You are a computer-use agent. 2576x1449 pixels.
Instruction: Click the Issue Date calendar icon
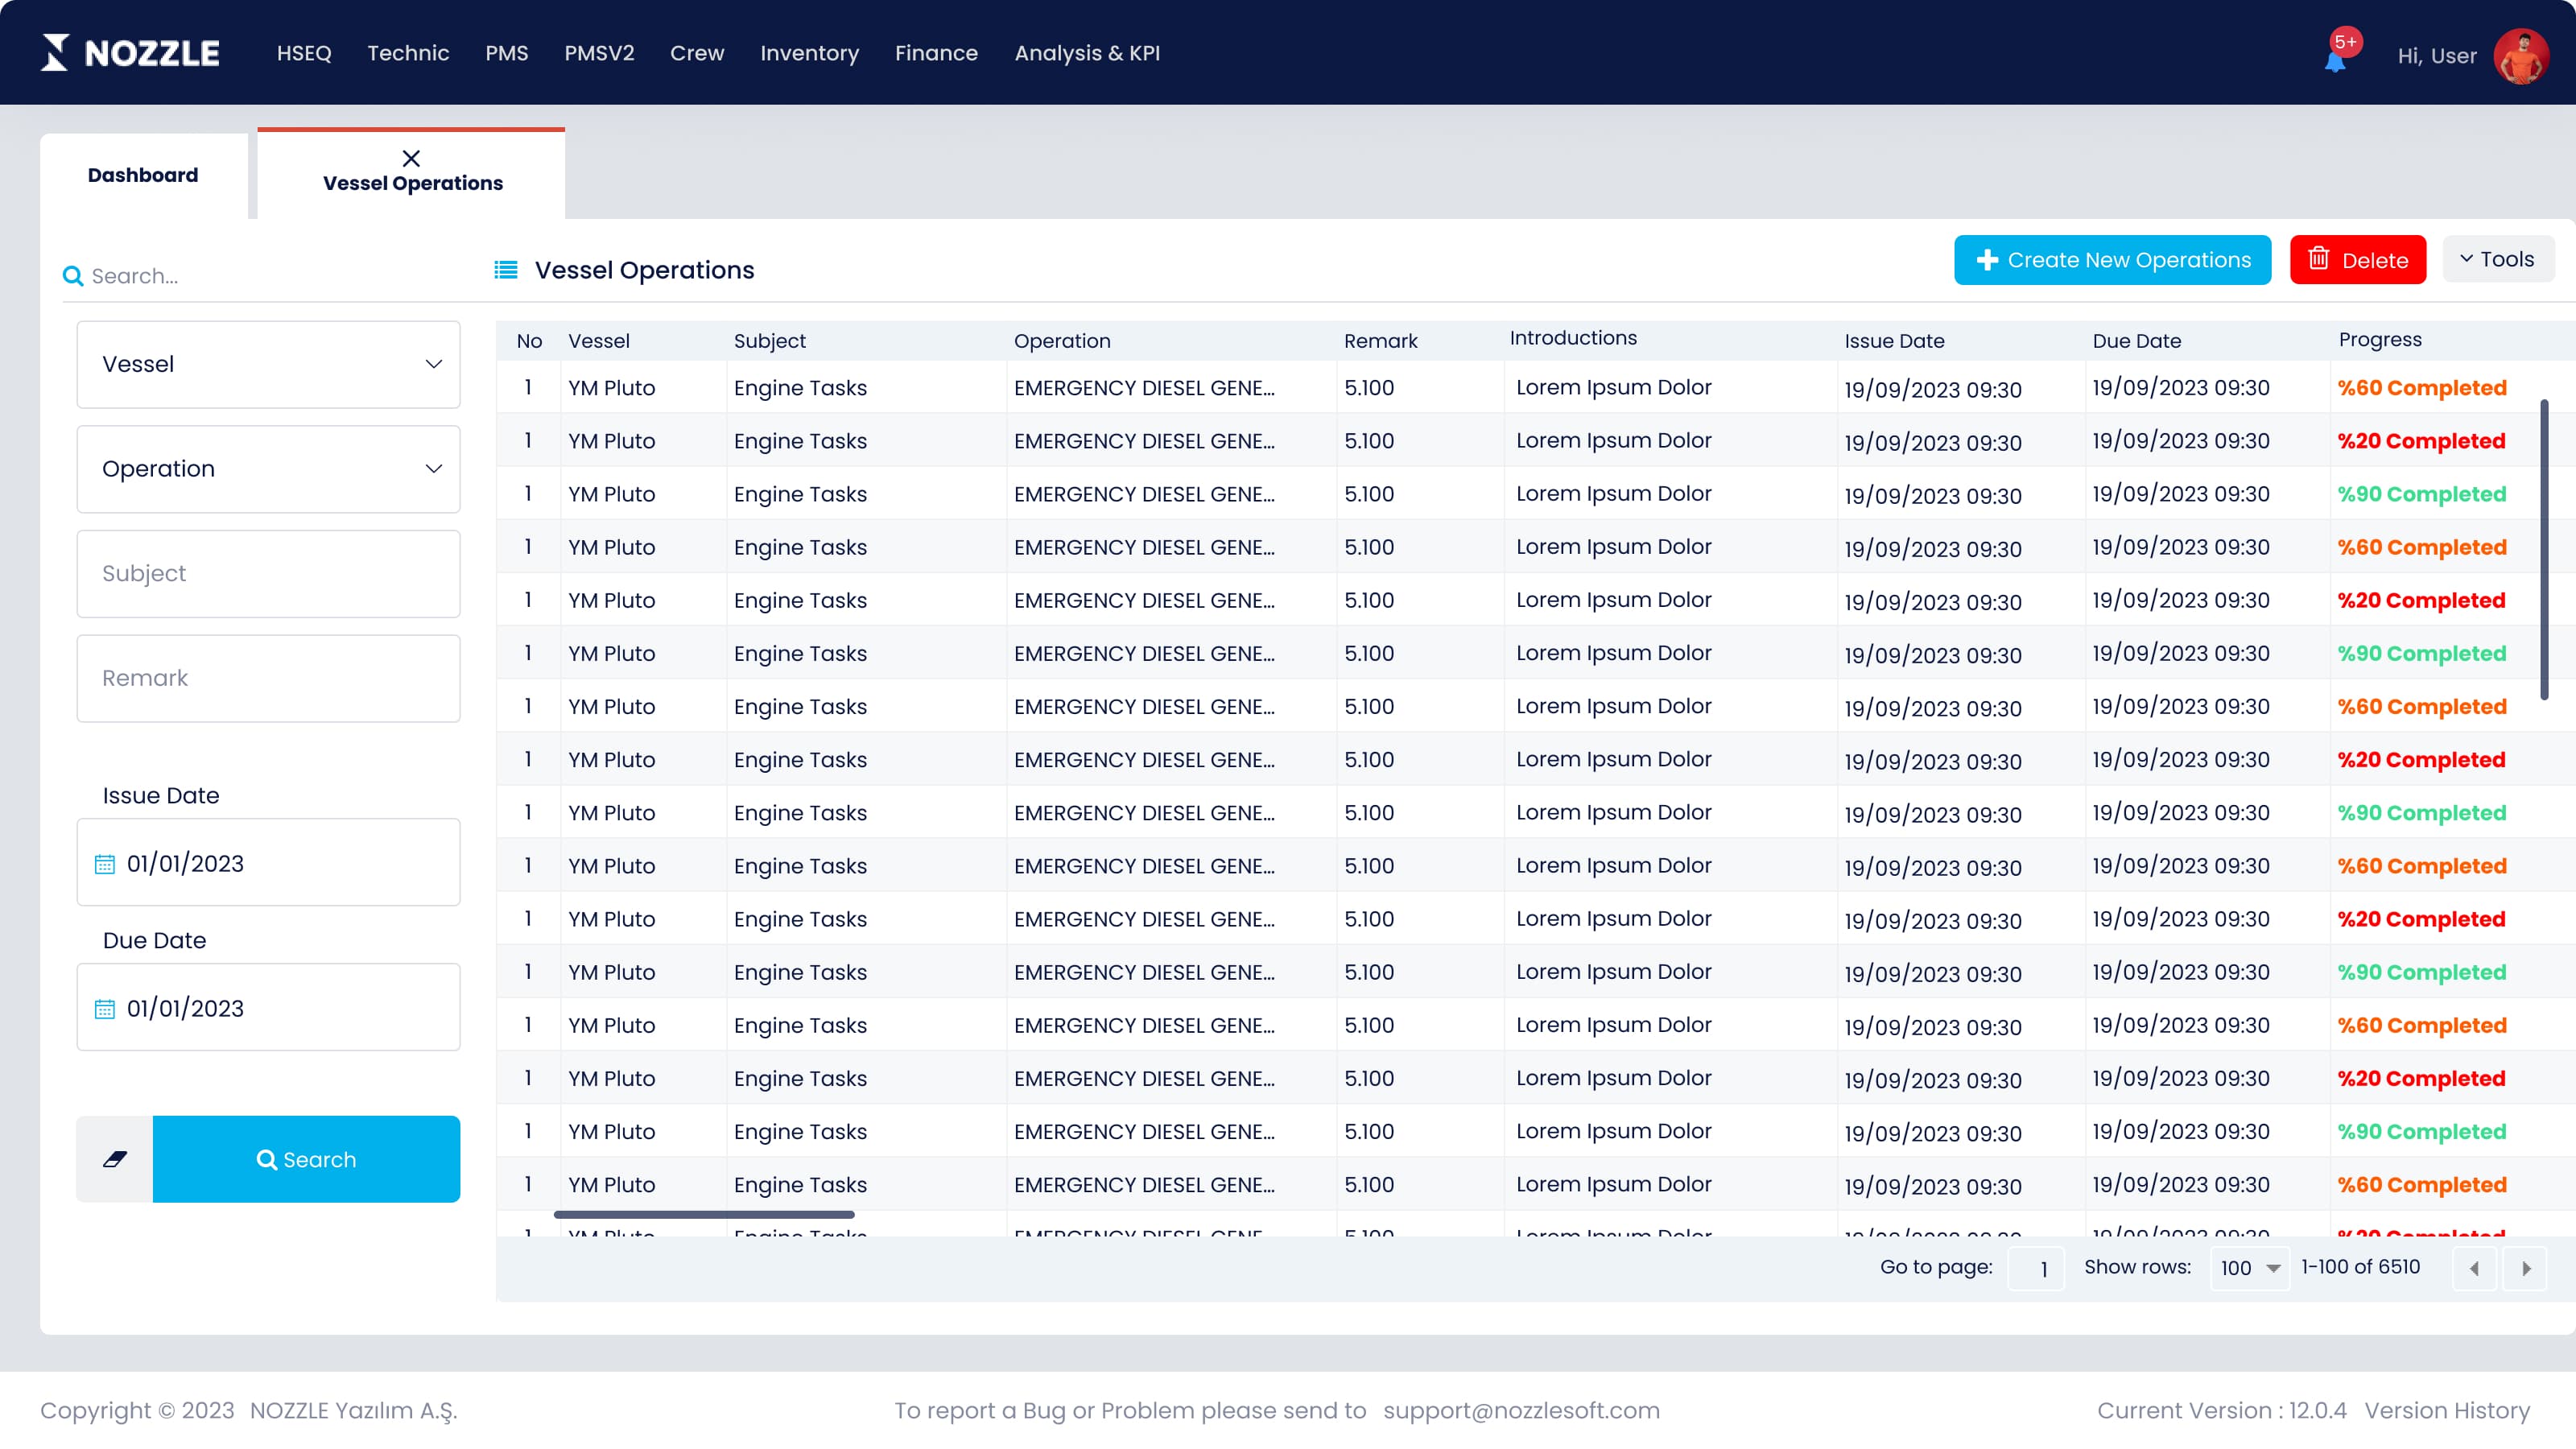click(105, 864)
